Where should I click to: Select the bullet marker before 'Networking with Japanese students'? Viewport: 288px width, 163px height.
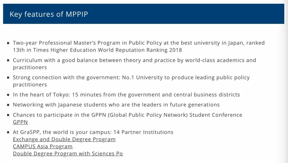8,105
